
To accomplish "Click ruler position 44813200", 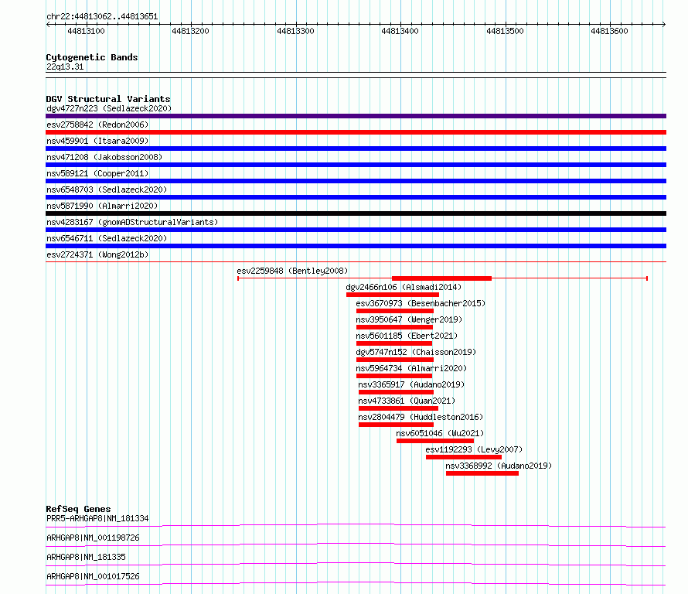I will 190,31.
